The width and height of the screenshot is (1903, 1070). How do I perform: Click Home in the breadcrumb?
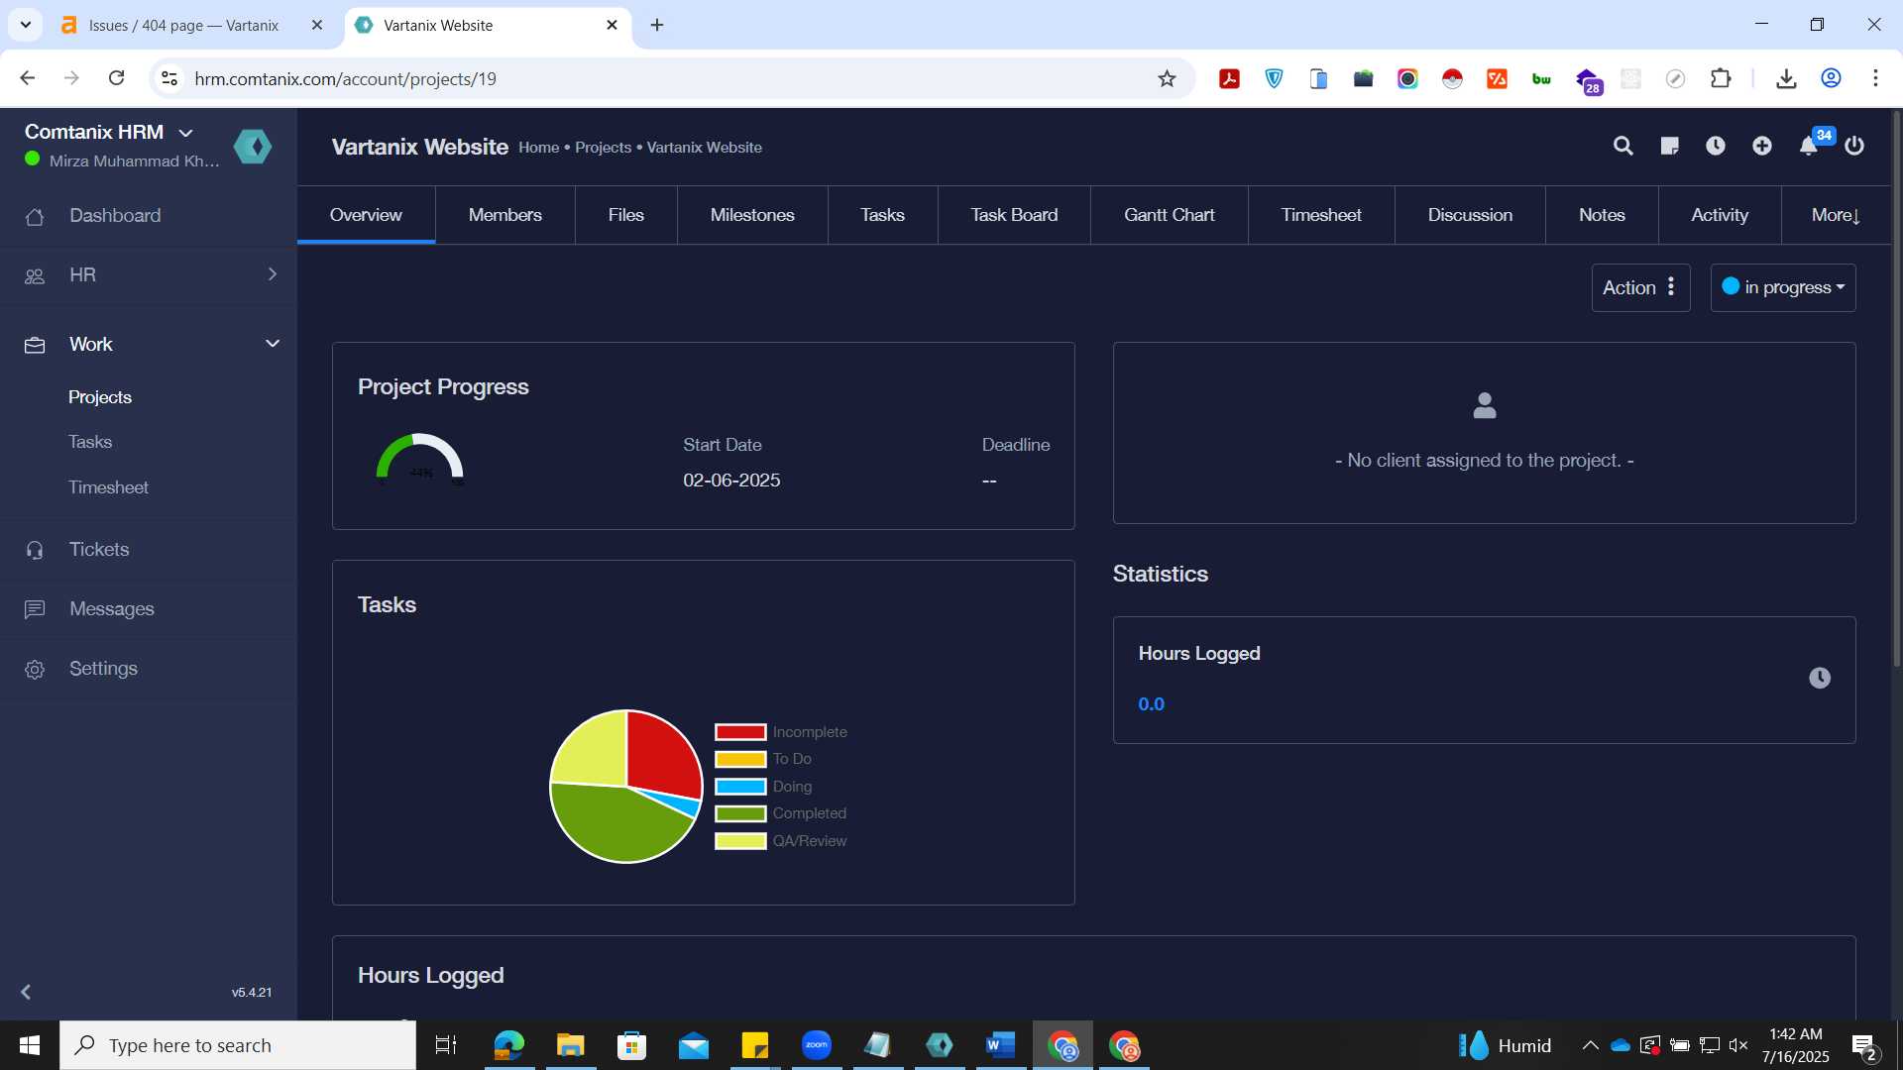[539, 148]
